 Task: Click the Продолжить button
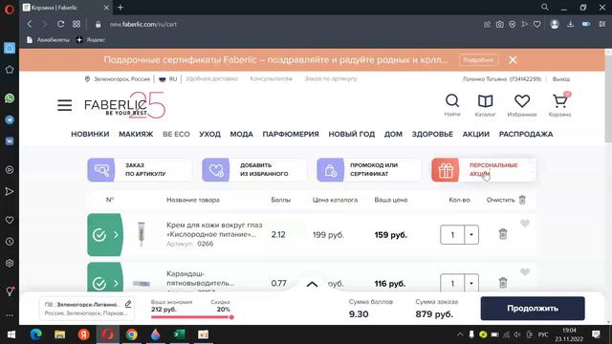(x=533, y=308)
